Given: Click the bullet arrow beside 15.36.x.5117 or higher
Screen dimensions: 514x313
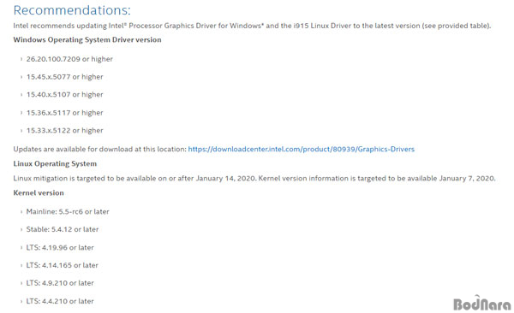Looking at the screenshot, I should pos(21,113).
